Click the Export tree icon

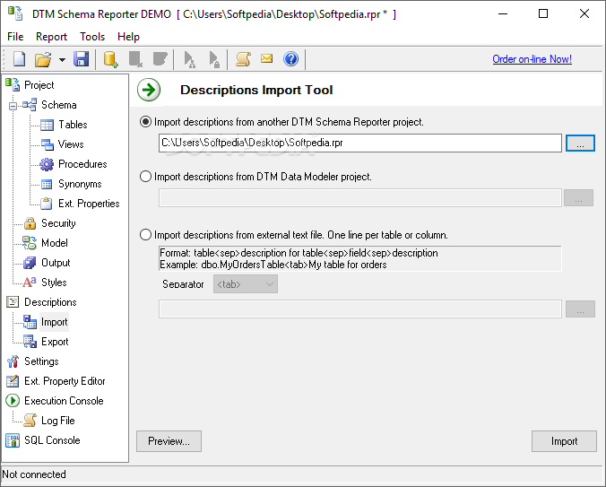click(30, 342)
